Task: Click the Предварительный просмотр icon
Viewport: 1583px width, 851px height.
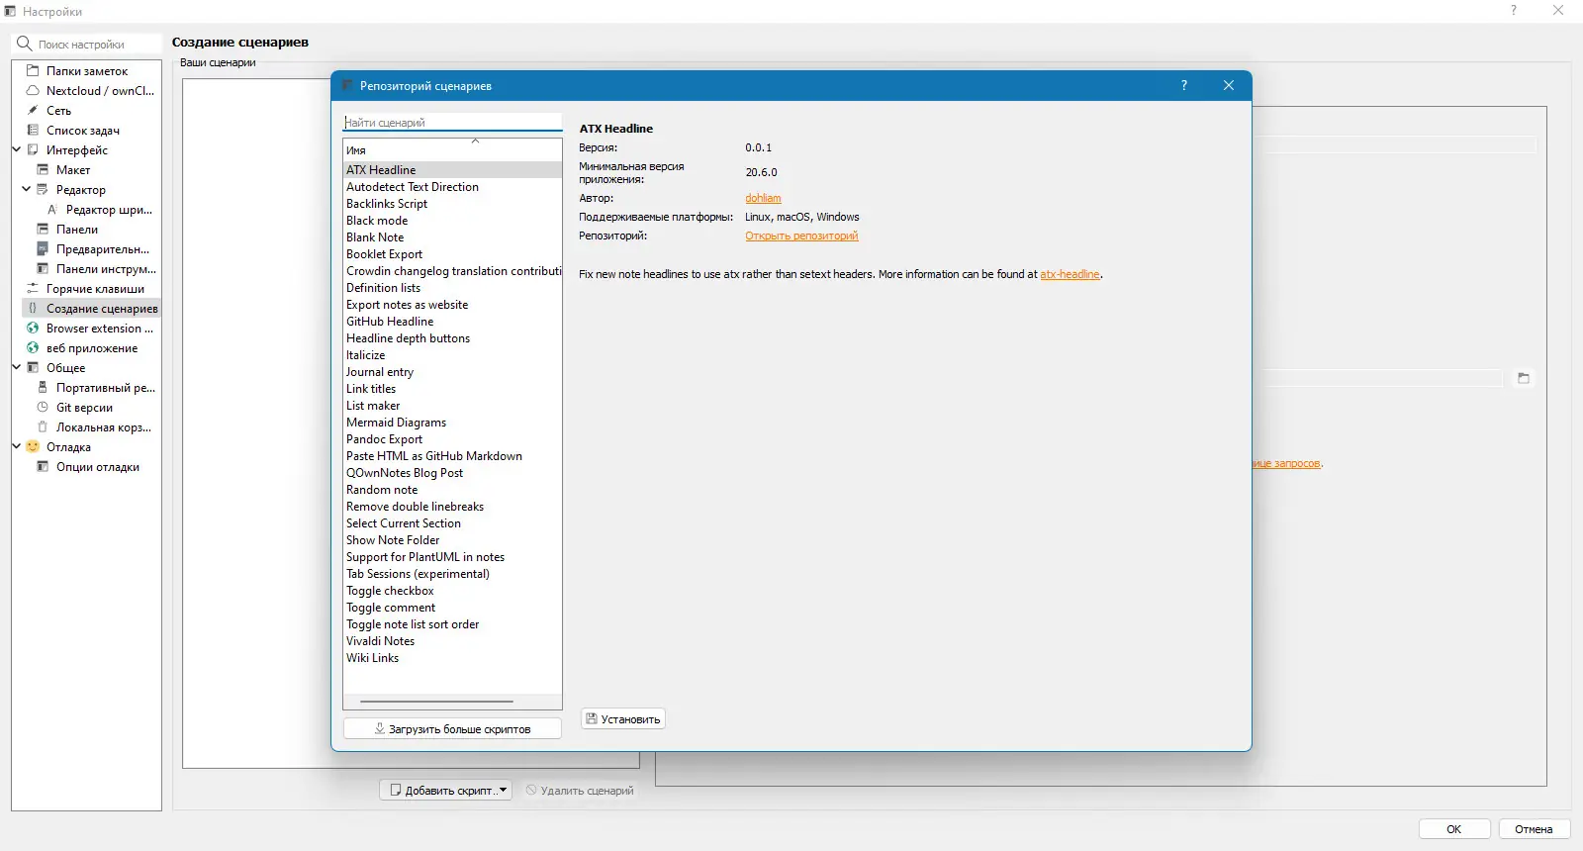Action: 43,249
